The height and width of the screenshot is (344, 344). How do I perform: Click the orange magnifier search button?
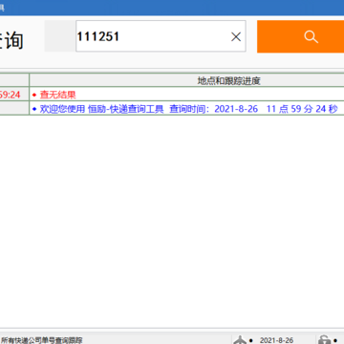click(300, 36)
